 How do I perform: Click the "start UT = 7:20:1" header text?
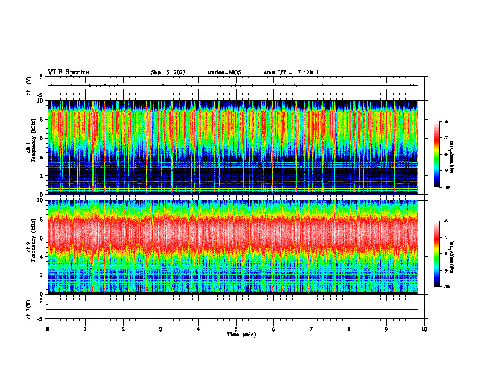pyautogui.click(x=292, y=72)
